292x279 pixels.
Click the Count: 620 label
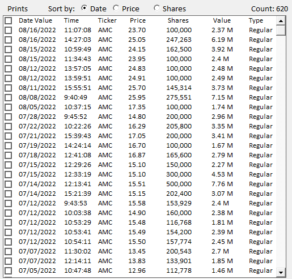(x=269, y=9)
